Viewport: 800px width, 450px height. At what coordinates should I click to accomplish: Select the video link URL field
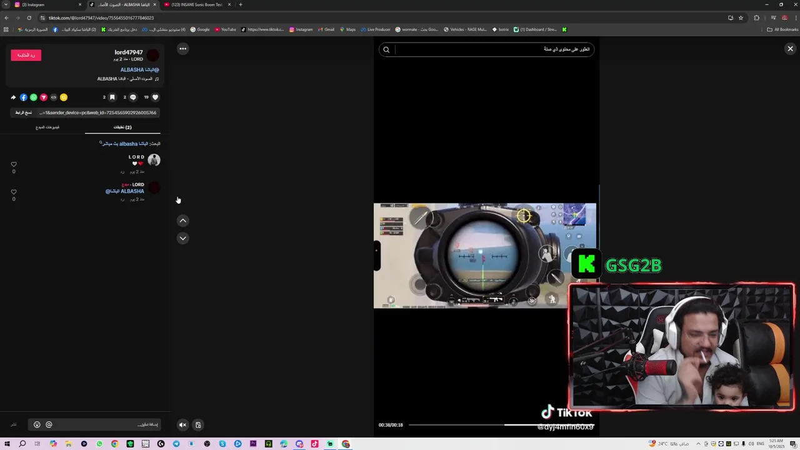(97, 112)
